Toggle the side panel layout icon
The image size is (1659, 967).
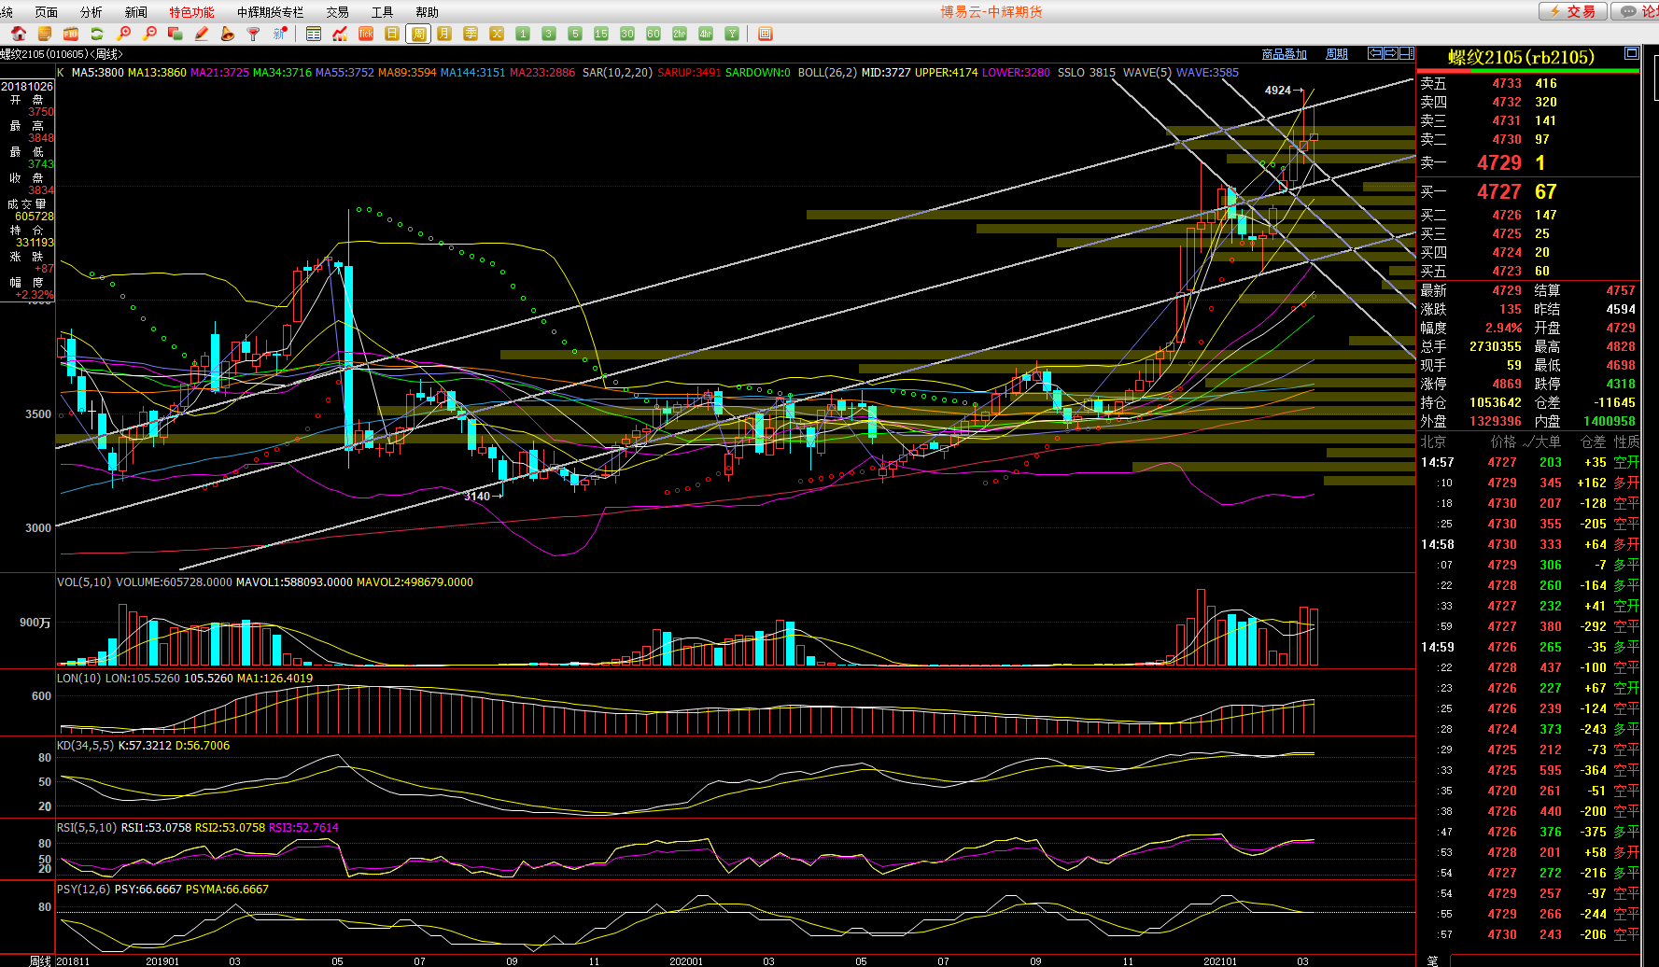tap(1405, 53)
